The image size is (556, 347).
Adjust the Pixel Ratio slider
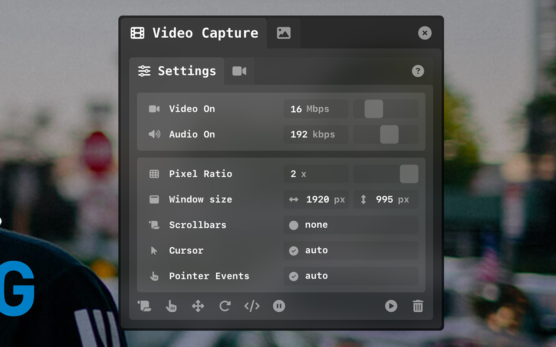pyautogui.click(x=409, y=174)
